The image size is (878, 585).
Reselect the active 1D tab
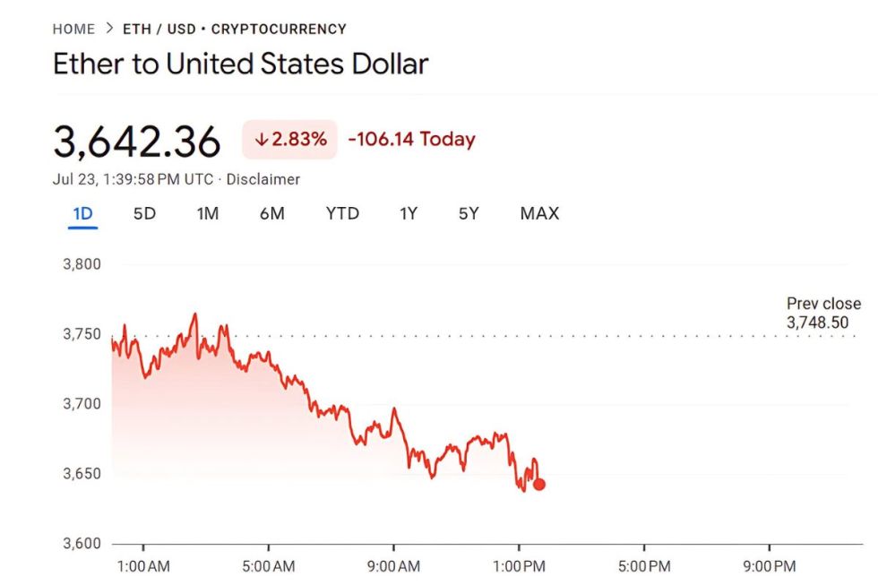tap(82, 213)
